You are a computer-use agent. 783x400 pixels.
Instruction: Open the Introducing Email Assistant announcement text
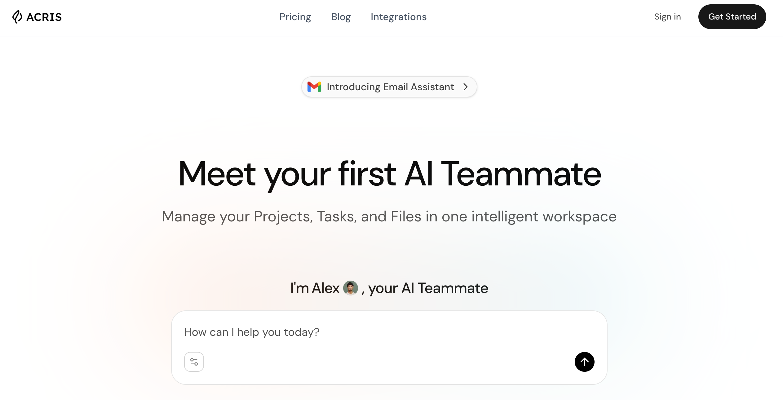coord(390,87)
